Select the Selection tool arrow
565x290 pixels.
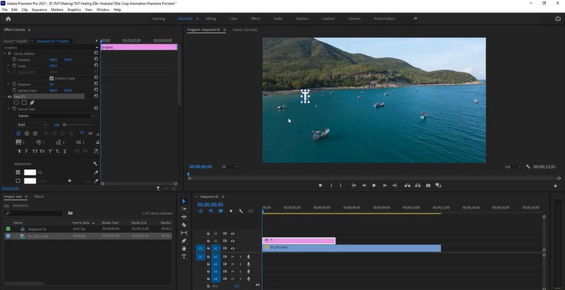pyautogui.click(x=184, y=201)
